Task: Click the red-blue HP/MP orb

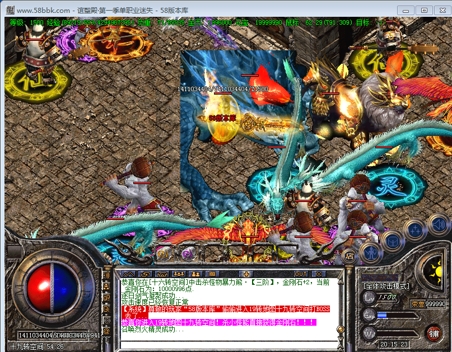Action: tap(53, 288)
